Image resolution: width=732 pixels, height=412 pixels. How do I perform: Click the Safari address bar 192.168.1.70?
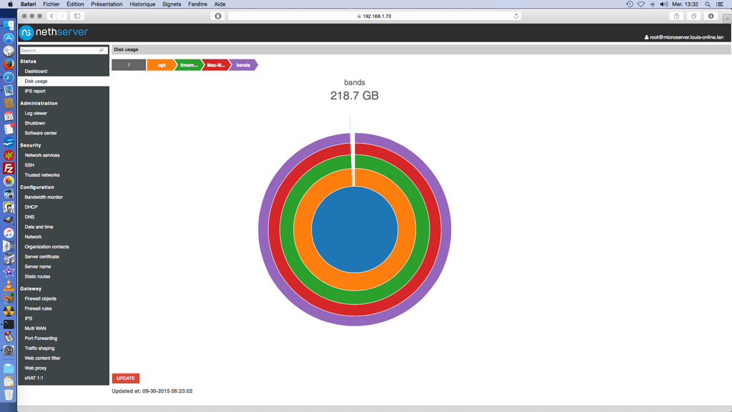coord(375,16)
